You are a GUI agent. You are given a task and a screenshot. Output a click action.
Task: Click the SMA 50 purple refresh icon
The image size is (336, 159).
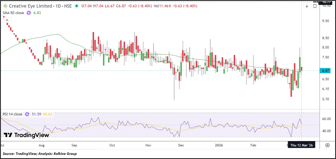click(29, 12)
